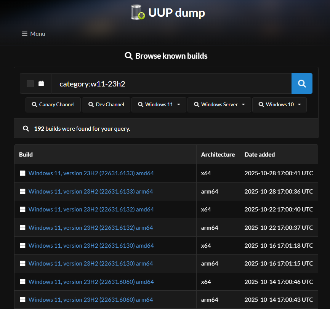Open build 22631.6133 arm64 link
This screenshot has width=330, height=309.
click(90, 191)
